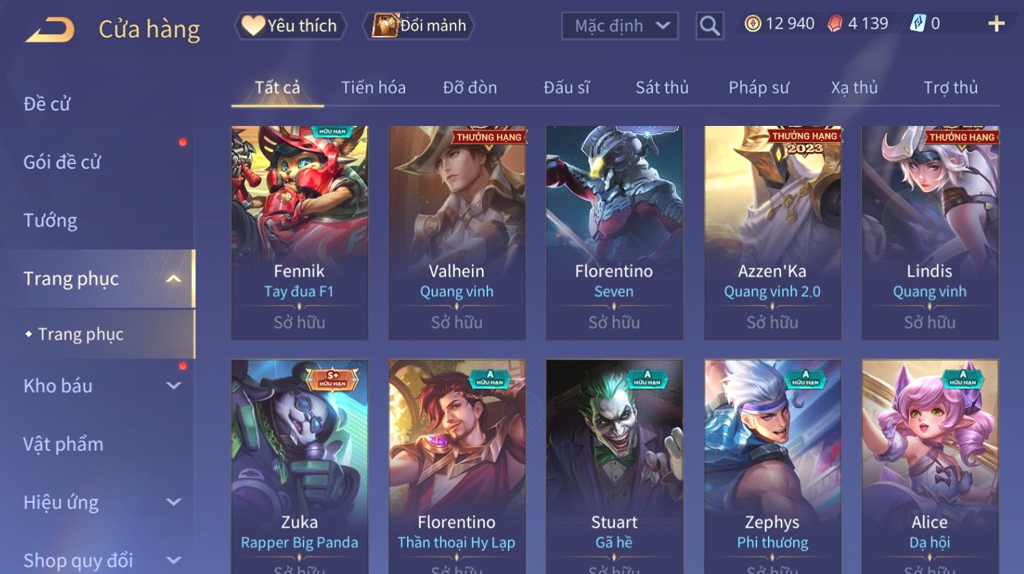Select the Tiến hóa tab

click(373, 87)
